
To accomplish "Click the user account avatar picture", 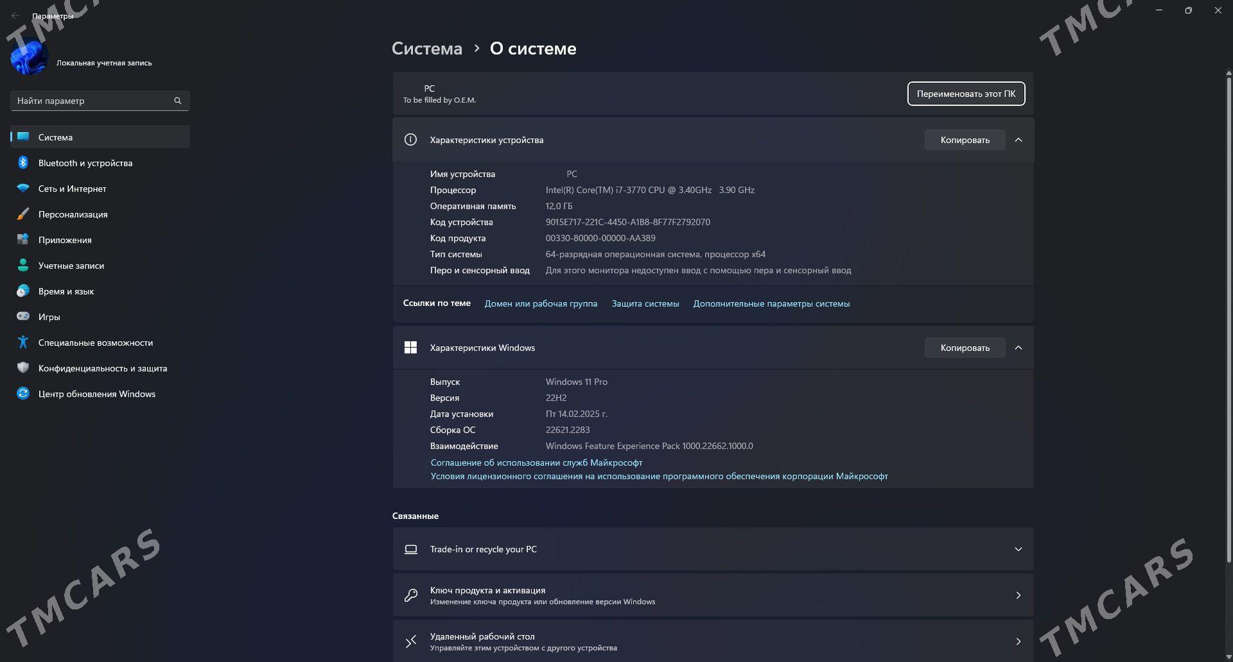I will click(x=29, y=56).
